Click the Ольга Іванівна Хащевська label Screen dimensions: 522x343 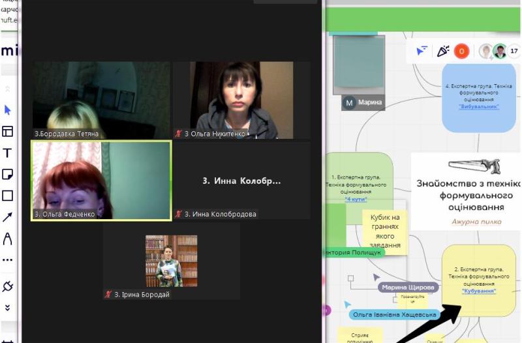click(x=395, y=314)
